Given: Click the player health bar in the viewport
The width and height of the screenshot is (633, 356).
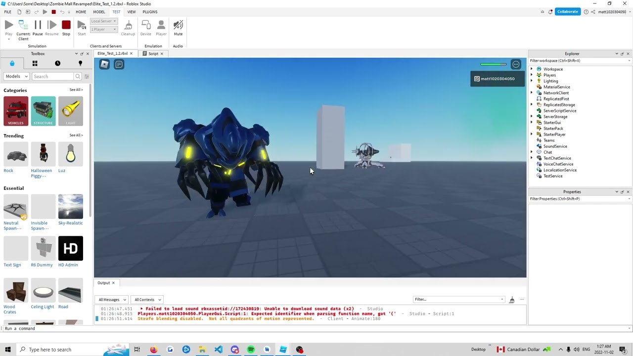Looking at the screenshot, I should tap(494, 64).
